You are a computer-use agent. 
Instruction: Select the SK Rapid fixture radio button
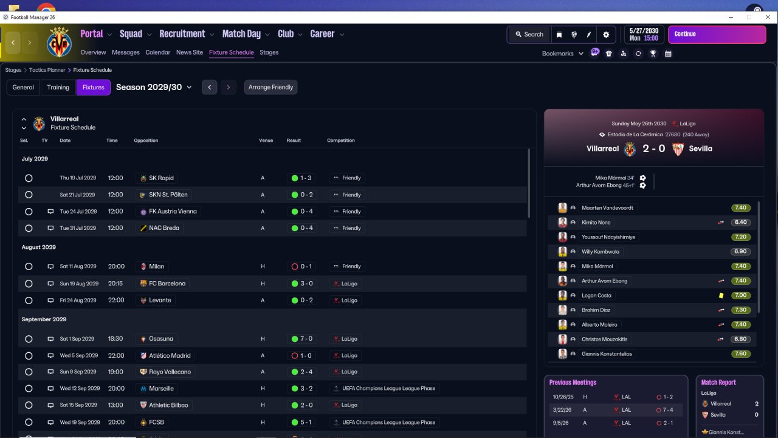click(x=29, y=178)
